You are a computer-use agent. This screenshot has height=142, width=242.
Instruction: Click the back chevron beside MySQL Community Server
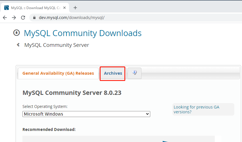pyautogui.click(x=18, y=45)
